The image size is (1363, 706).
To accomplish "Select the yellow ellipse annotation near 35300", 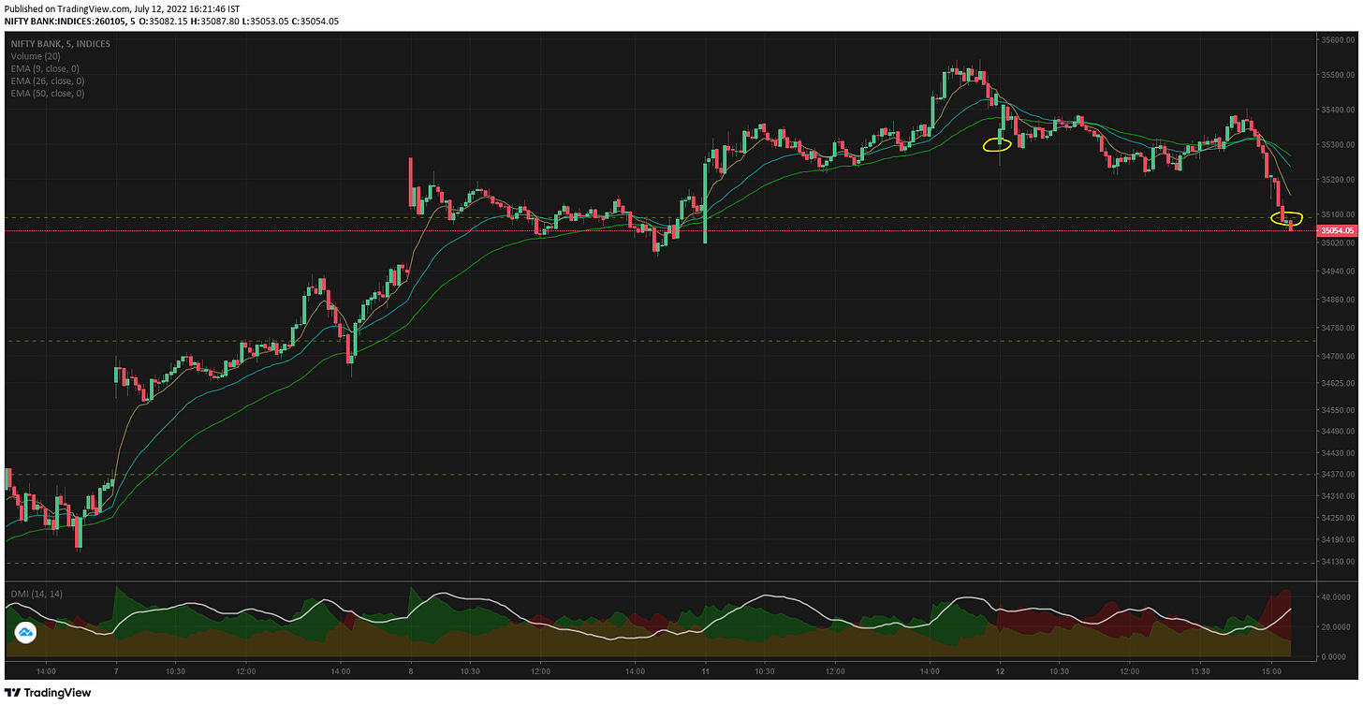I will (x=996, y=144).
